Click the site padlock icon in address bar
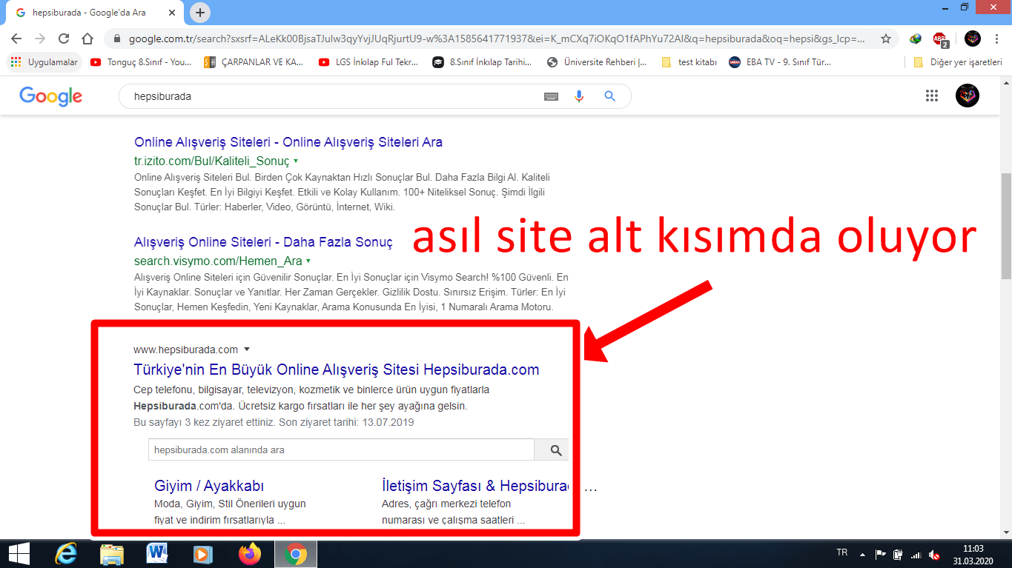This screenshot has height=568, width=1012. coord(116,39)
